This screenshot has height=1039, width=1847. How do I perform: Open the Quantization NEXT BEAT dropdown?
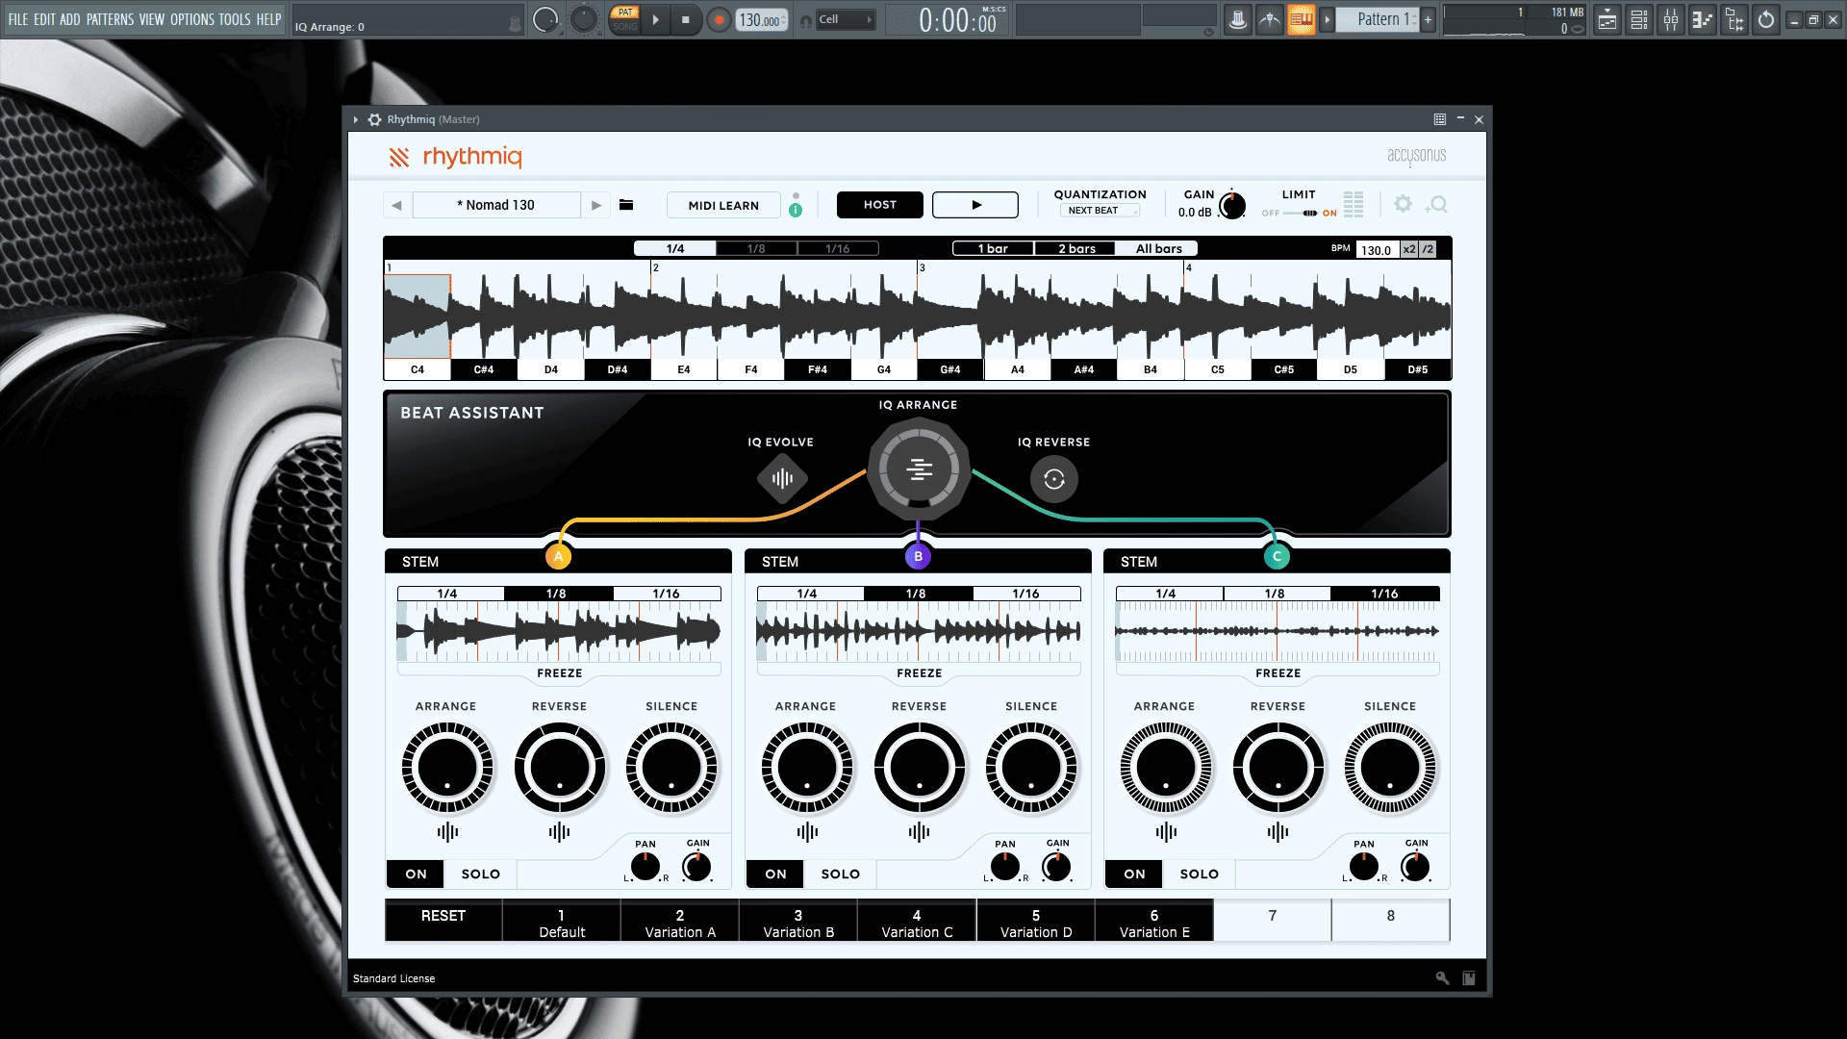click(1100, 211)
